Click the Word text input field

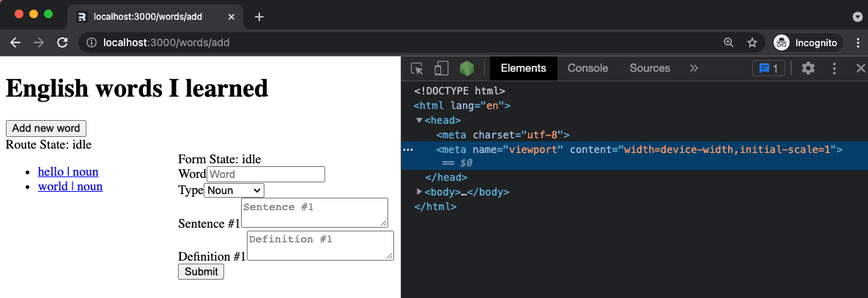(x=265, y=174)
